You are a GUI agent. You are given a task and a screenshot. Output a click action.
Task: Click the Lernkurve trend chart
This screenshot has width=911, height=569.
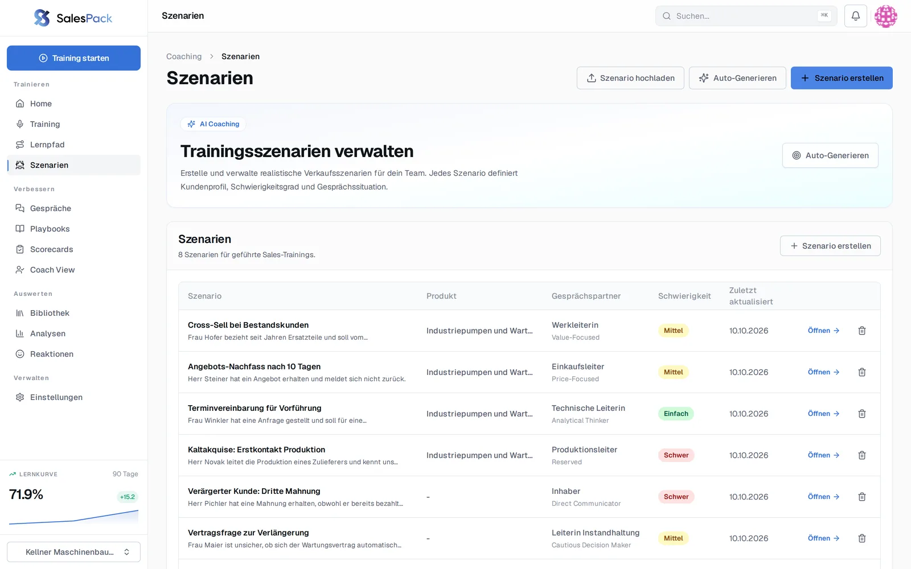pos(73,517)
